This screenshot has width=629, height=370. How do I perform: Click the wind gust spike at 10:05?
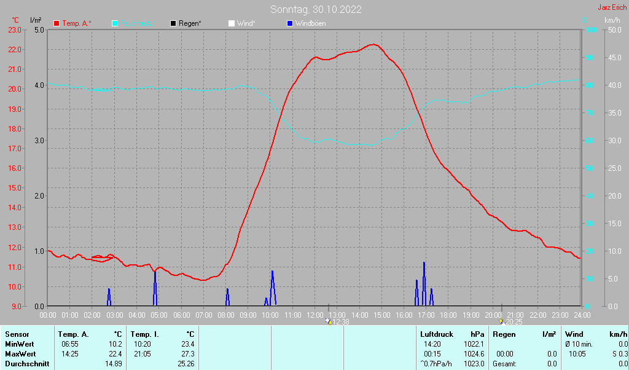(273, 288)
